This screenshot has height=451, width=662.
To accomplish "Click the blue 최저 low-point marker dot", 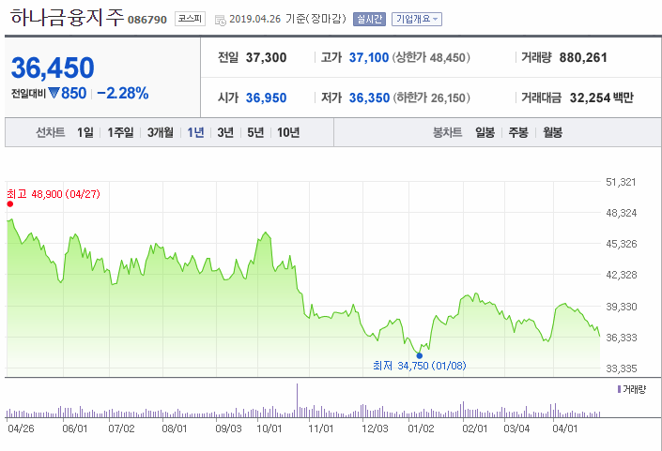I will [x=419, y=355].
